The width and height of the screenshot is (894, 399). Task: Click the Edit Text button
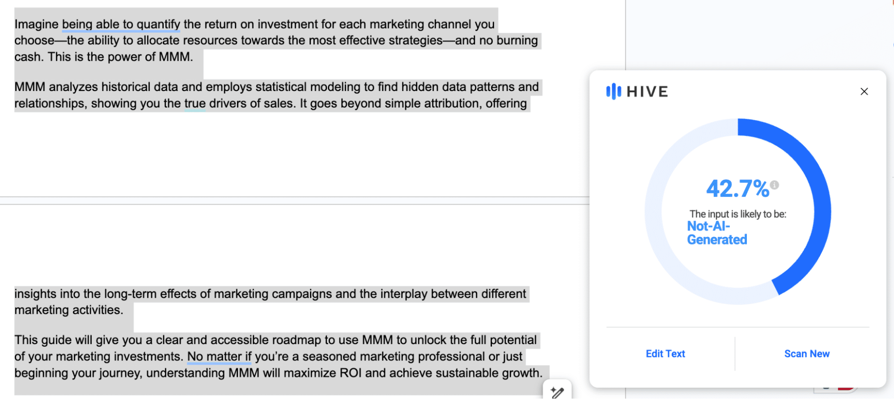665,353
